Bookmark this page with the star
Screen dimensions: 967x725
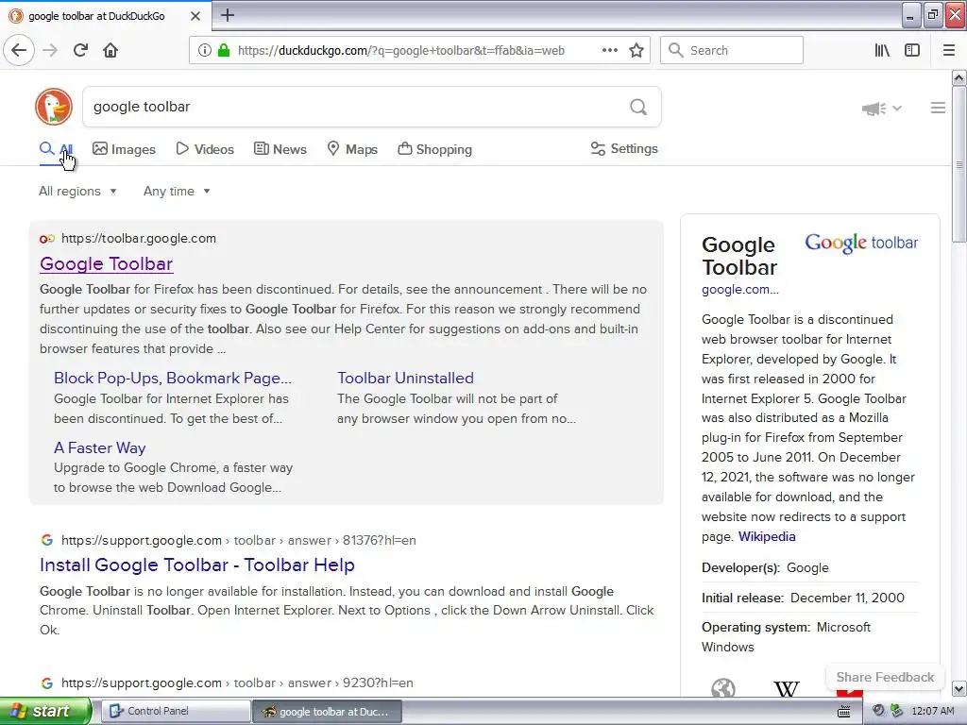pyautogui.click(x=636, y=50)
